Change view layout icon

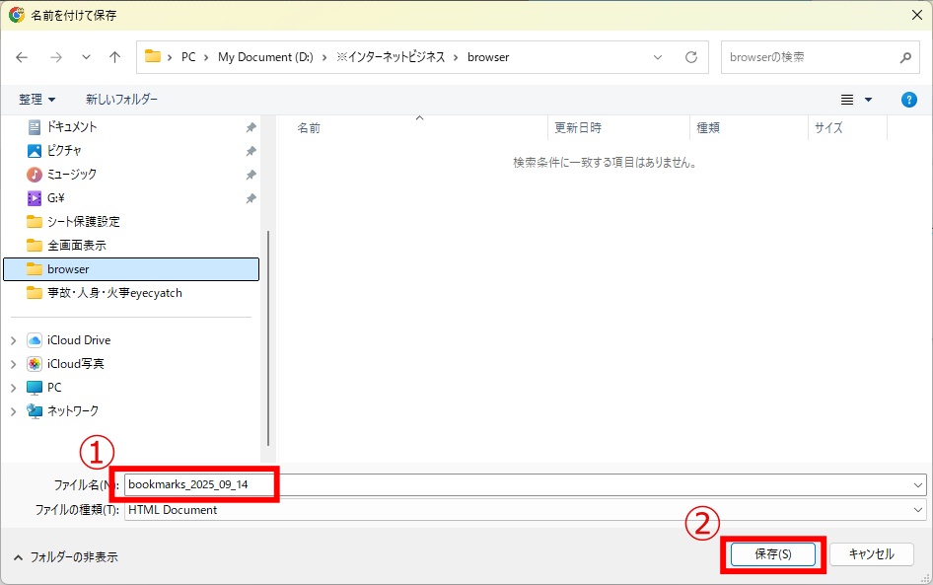847,100
